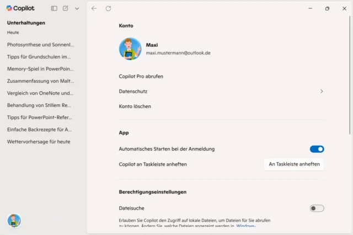Expand Datenschutz with the chevron arrow
The width and height of the screenshot is (353, 235).
pos(322,91)
